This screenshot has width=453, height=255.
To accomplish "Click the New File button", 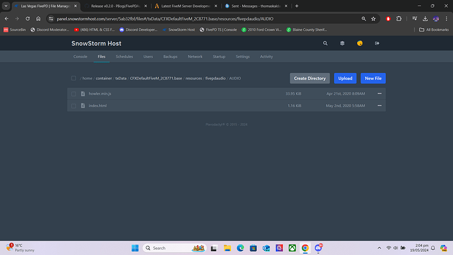I will click(373, 78).
